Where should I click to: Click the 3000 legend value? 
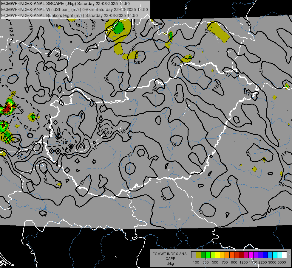pos(272,262)
